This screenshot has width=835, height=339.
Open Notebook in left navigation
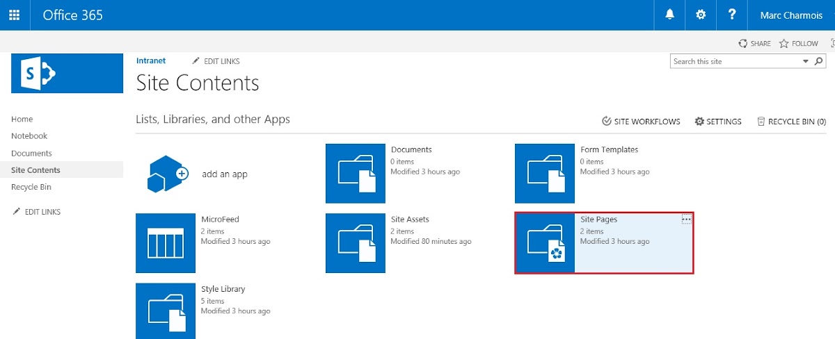[x=29, y=136]
